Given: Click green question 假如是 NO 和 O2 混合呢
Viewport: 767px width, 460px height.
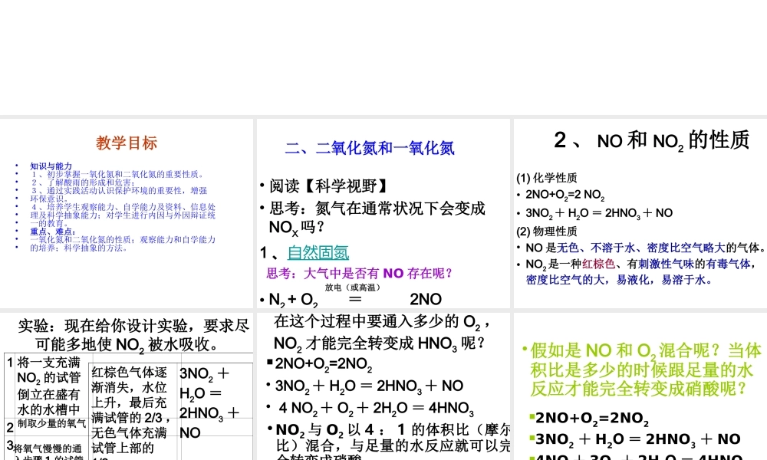Looking at the screenshot, I should tap(646, 370).
